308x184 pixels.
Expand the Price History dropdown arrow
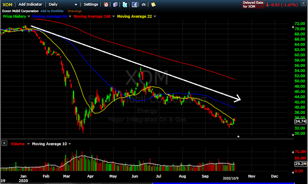tap(28, 16)
